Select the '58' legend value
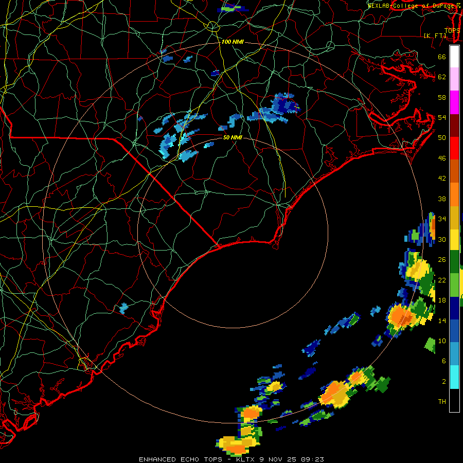Image resolution: width=463 pixels, height=463 pixels. click(442, 97)
